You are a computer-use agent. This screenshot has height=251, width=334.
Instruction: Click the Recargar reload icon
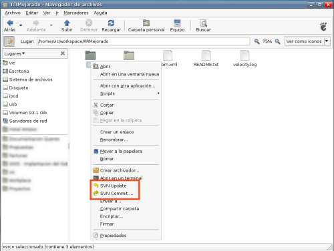[x=111, y=23]
